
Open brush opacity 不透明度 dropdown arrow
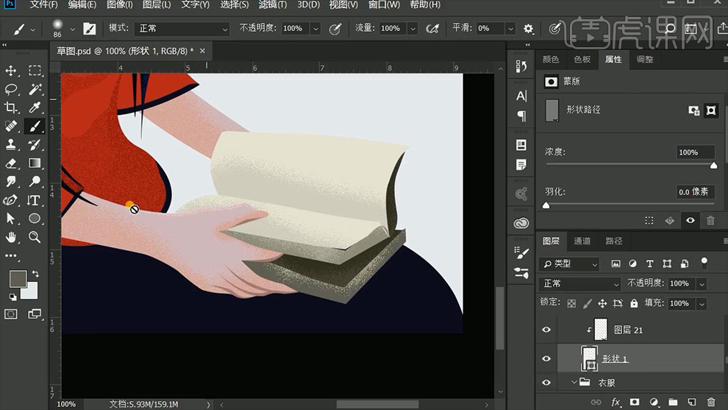(315, 29)
